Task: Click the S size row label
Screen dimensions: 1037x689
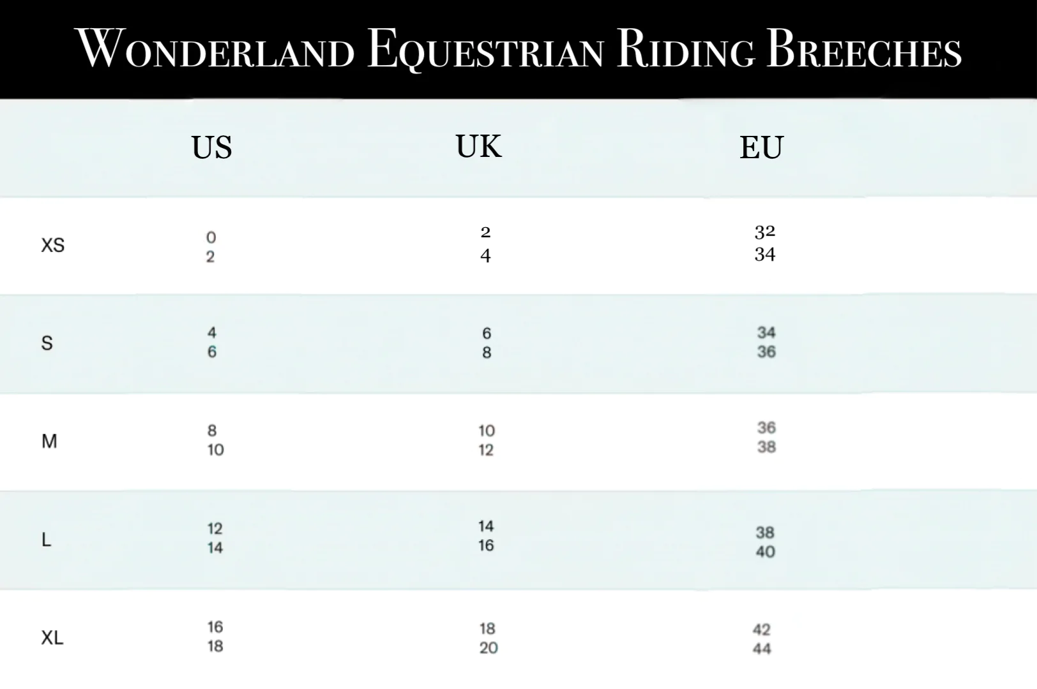Action: point(47,343)
